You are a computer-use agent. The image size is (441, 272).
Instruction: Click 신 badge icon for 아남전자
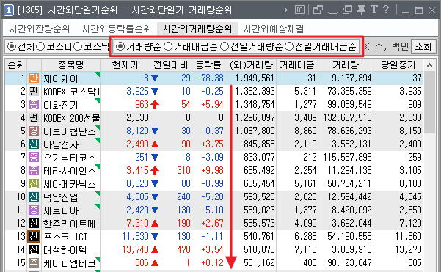pyautogui.click(x=34, y=144)
